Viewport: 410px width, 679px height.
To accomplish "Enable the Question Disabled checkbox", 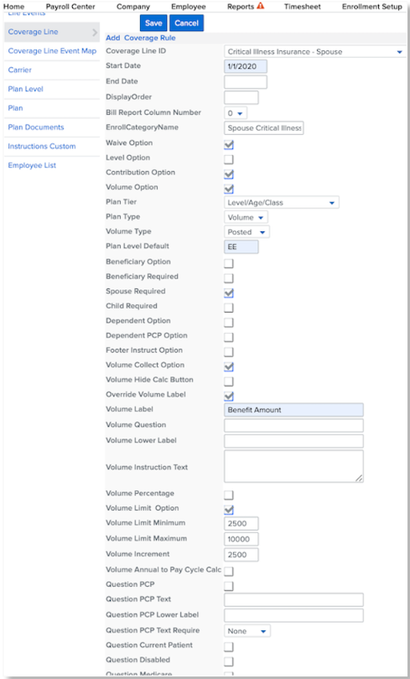I will tap(229, 661).
